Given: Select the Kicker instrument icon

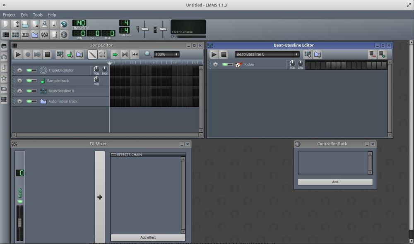Looking at the screenshot, I should pyautogui.click(x=238, y=64).
